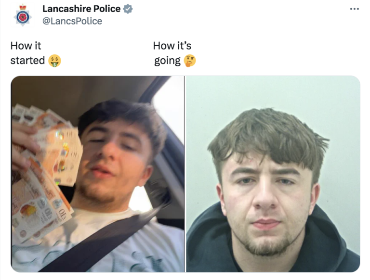Select the "How it's going" caption text
Screen dimensions: 370x280
[x=174, y=53]
